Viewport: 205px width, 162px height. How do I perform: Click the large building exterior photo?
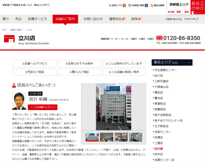tap(114, 107)
